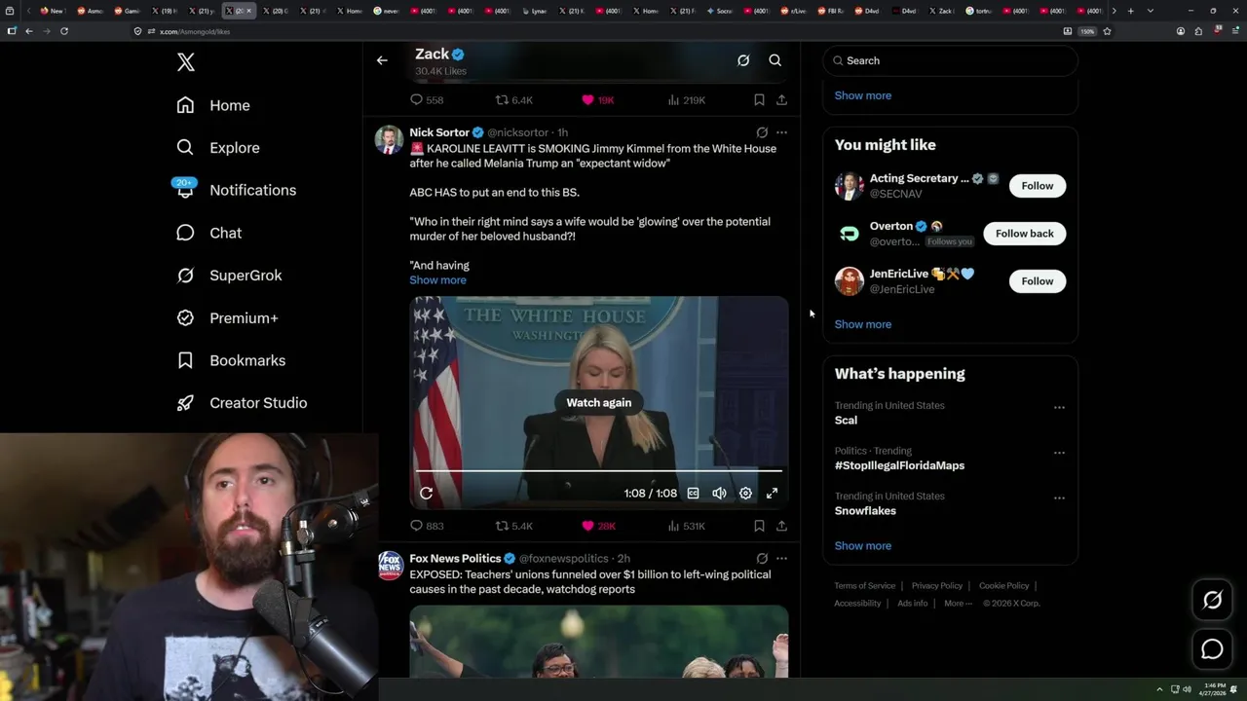This screenshot has height=701, width=1247.
Task: Open SuperGrok in sidebar
Action: 229,276
